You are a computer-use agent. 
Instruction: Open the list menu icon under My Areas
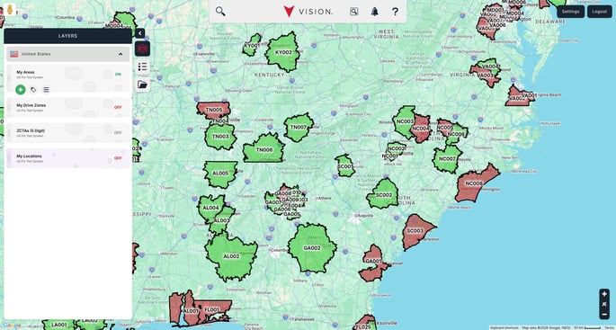(x=46, y=90)
